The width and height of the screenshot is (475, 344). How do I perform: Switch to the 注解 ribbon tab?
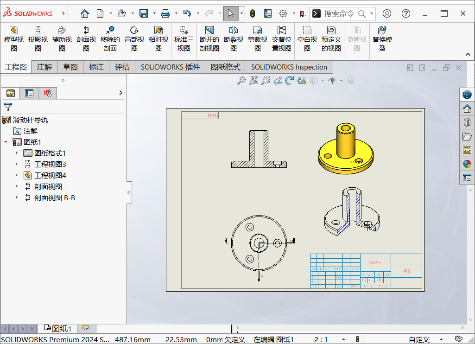[44, 67]
